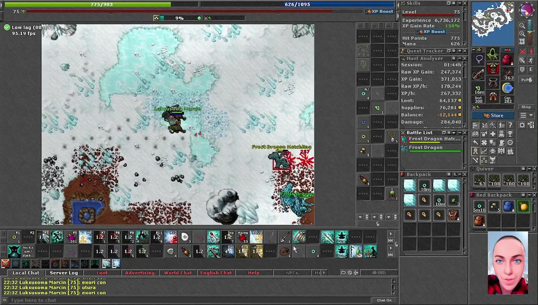Viewport: 538px width, 305px height.
Task: Open the Loot chat tab
Action: pyautogui.click(x=102, y=273)
